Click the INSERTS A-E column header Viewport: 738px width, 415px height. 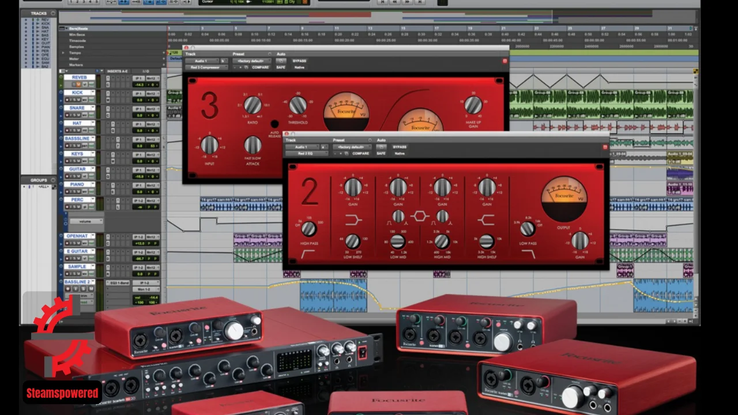click(117, 71)
